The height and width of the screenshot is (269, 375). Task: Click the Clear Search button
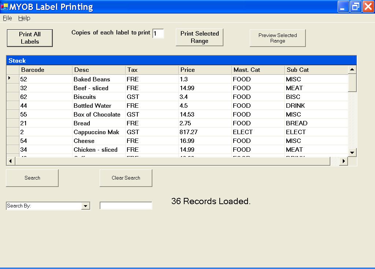pyautogui.click(x=126, y=178)
